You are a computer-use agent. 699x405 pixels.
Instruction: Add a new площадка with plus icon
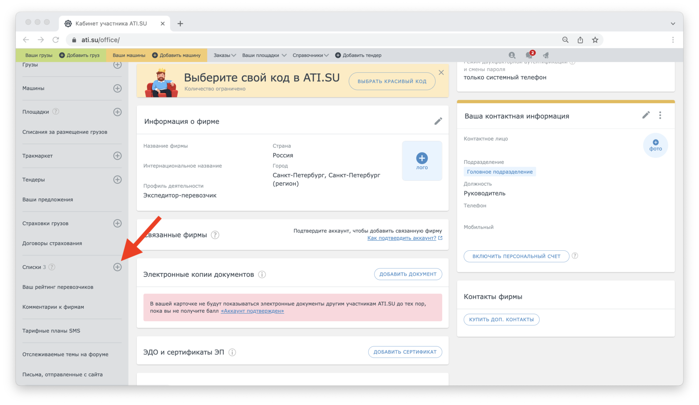coord(117,112)
